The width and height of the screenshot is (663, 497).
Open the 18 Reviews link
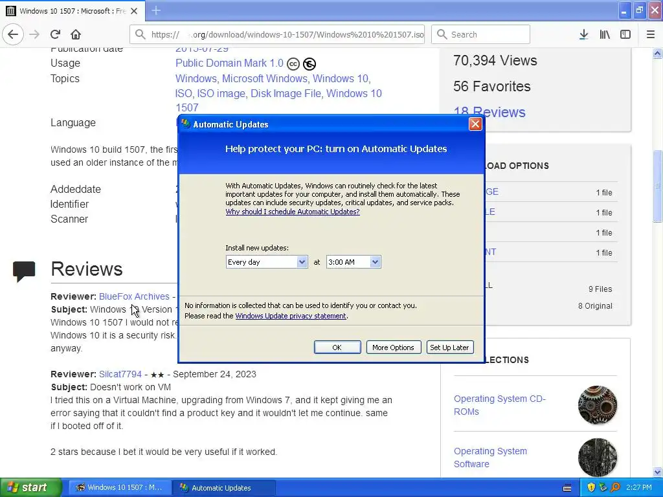[x=489, y=112]
